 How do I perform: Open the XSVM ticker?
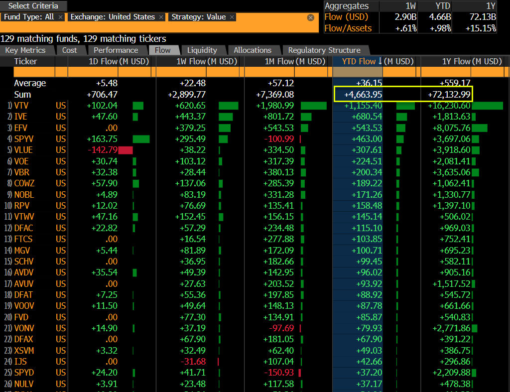[x=24, y=351]
